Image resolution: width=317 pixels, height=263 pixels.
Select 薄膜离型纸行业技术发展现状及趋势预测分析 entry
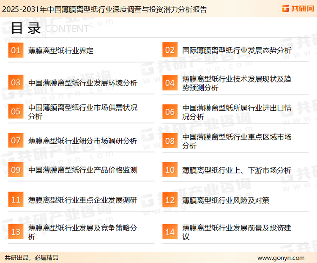tap(237, 83)
